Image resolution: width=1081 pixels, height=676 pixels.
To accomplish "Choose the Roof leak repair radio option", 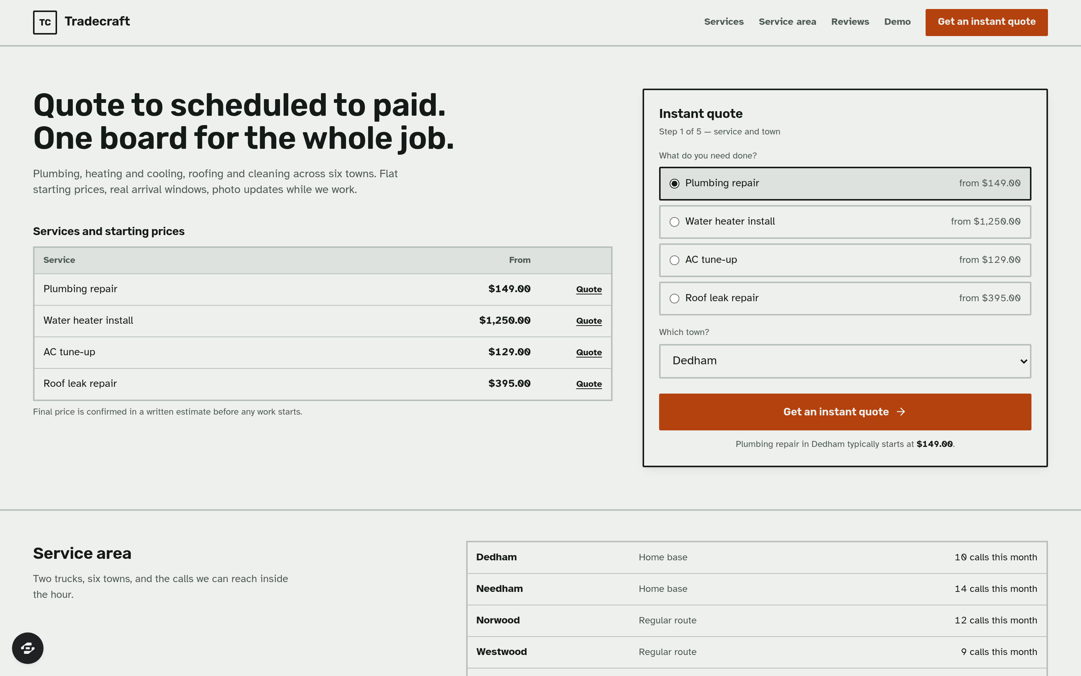I will [x=845, y=298].
